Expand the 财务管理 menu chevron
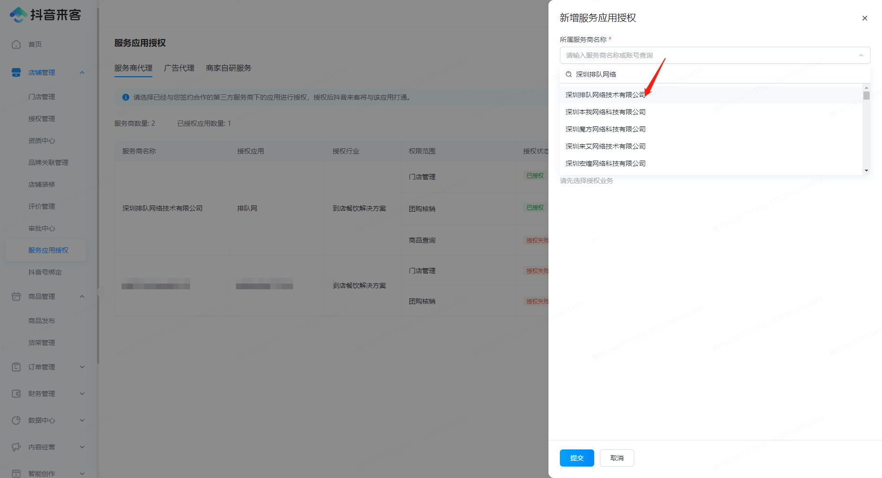882x478 pixels. 82,394
